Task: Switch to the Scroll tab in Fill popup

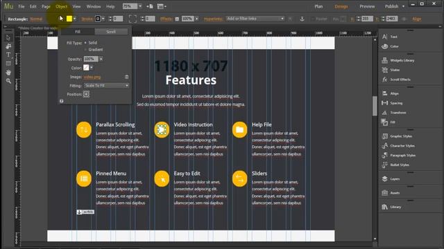Action: 111,32
